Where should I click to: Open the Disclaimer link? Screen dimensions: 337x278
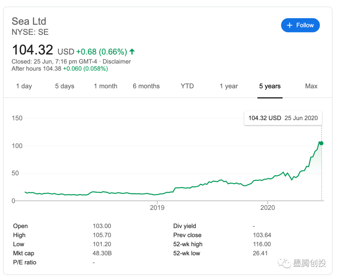pyautogui.click(x=117, y=62)
